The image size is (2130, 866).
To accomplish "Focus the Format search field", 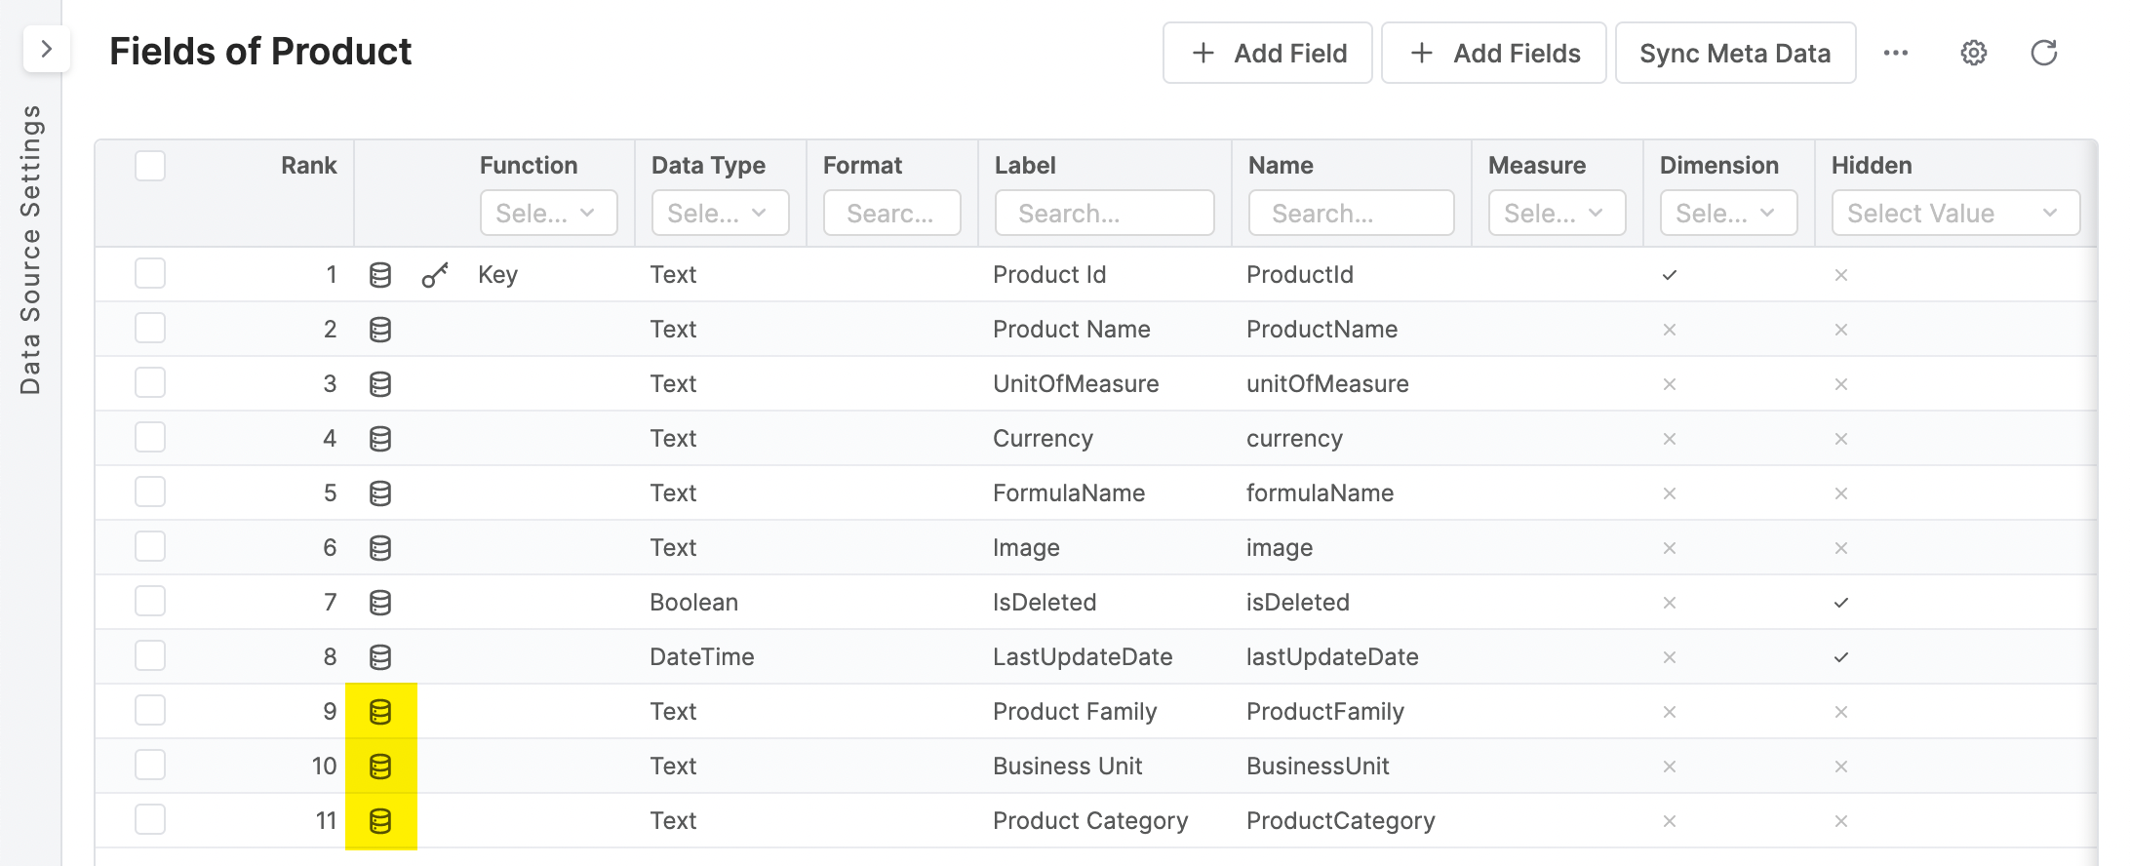I will 892,213.
